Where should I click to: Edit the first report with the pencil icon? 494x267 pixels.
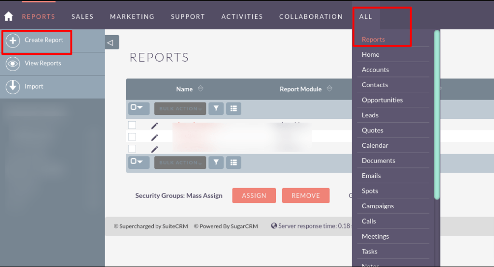(x=154, y=126)
